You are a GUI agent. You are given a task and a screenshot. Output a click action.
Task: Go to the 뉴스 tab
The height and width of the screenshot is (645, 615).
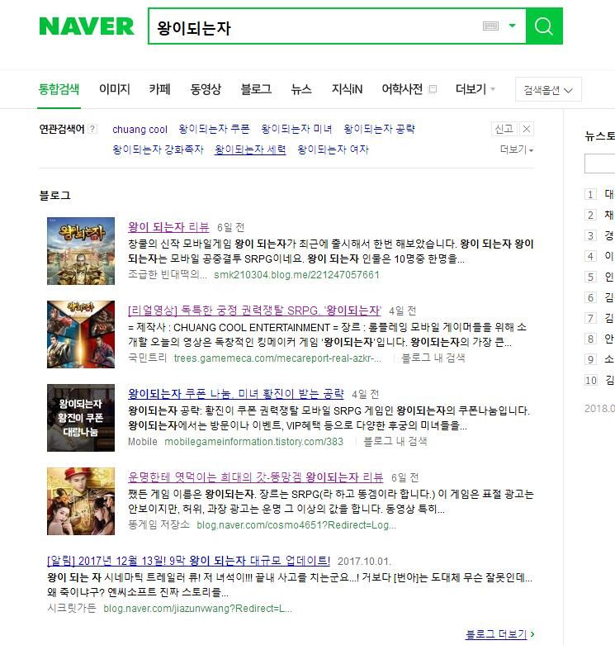[x=301, y=89]
